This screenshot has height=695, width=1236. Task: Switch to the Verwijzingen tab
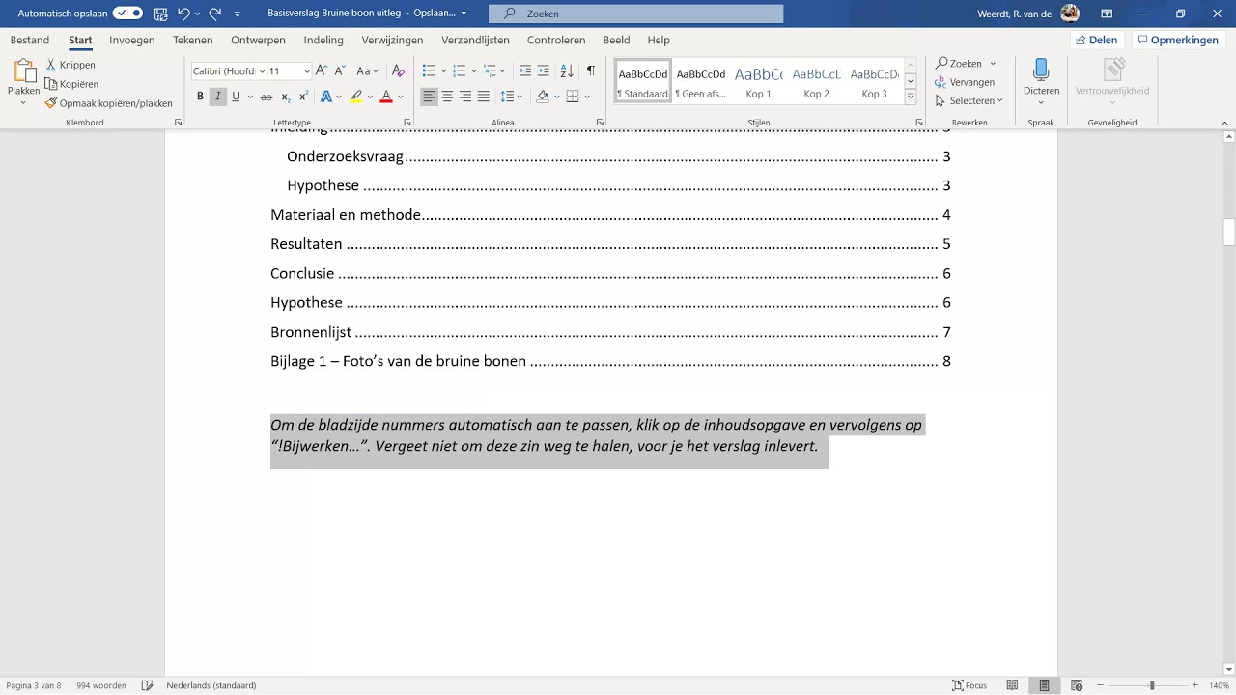(x=392, y=41)
